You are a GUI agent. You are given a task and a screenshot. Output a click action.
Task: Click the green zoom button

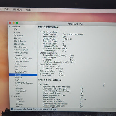pyautogui.click(x=17, y=23)
